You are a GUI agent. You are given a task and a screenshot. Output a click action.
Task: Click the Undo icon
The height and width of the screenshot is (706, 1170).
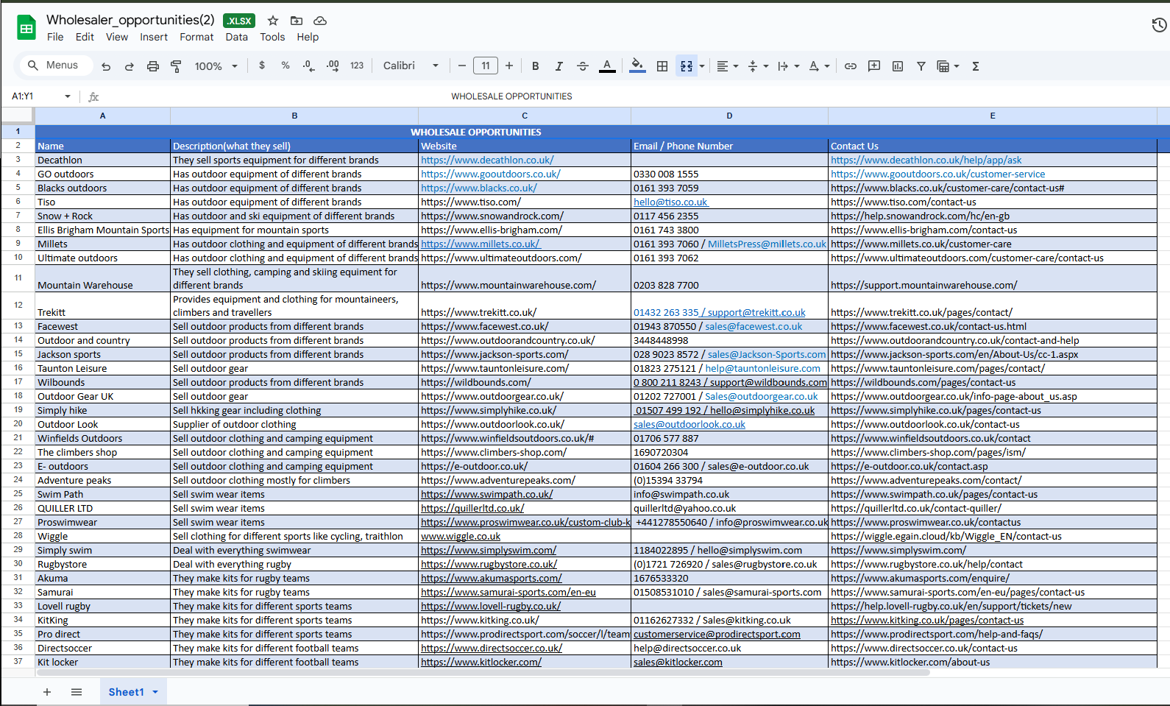(106, 66)
